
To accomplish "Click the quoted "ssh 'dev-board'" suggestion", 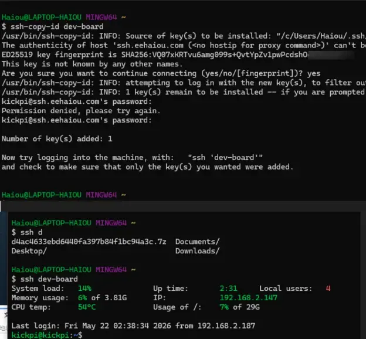I will pos(225,157).
